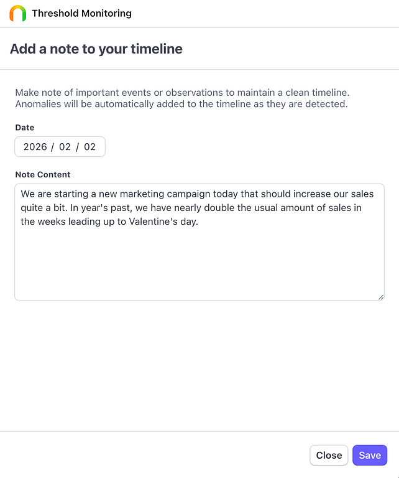The height and width of the screenshot is (478, 399).
Task: Click the Note Content label
Action: click(x=43, y=175)
